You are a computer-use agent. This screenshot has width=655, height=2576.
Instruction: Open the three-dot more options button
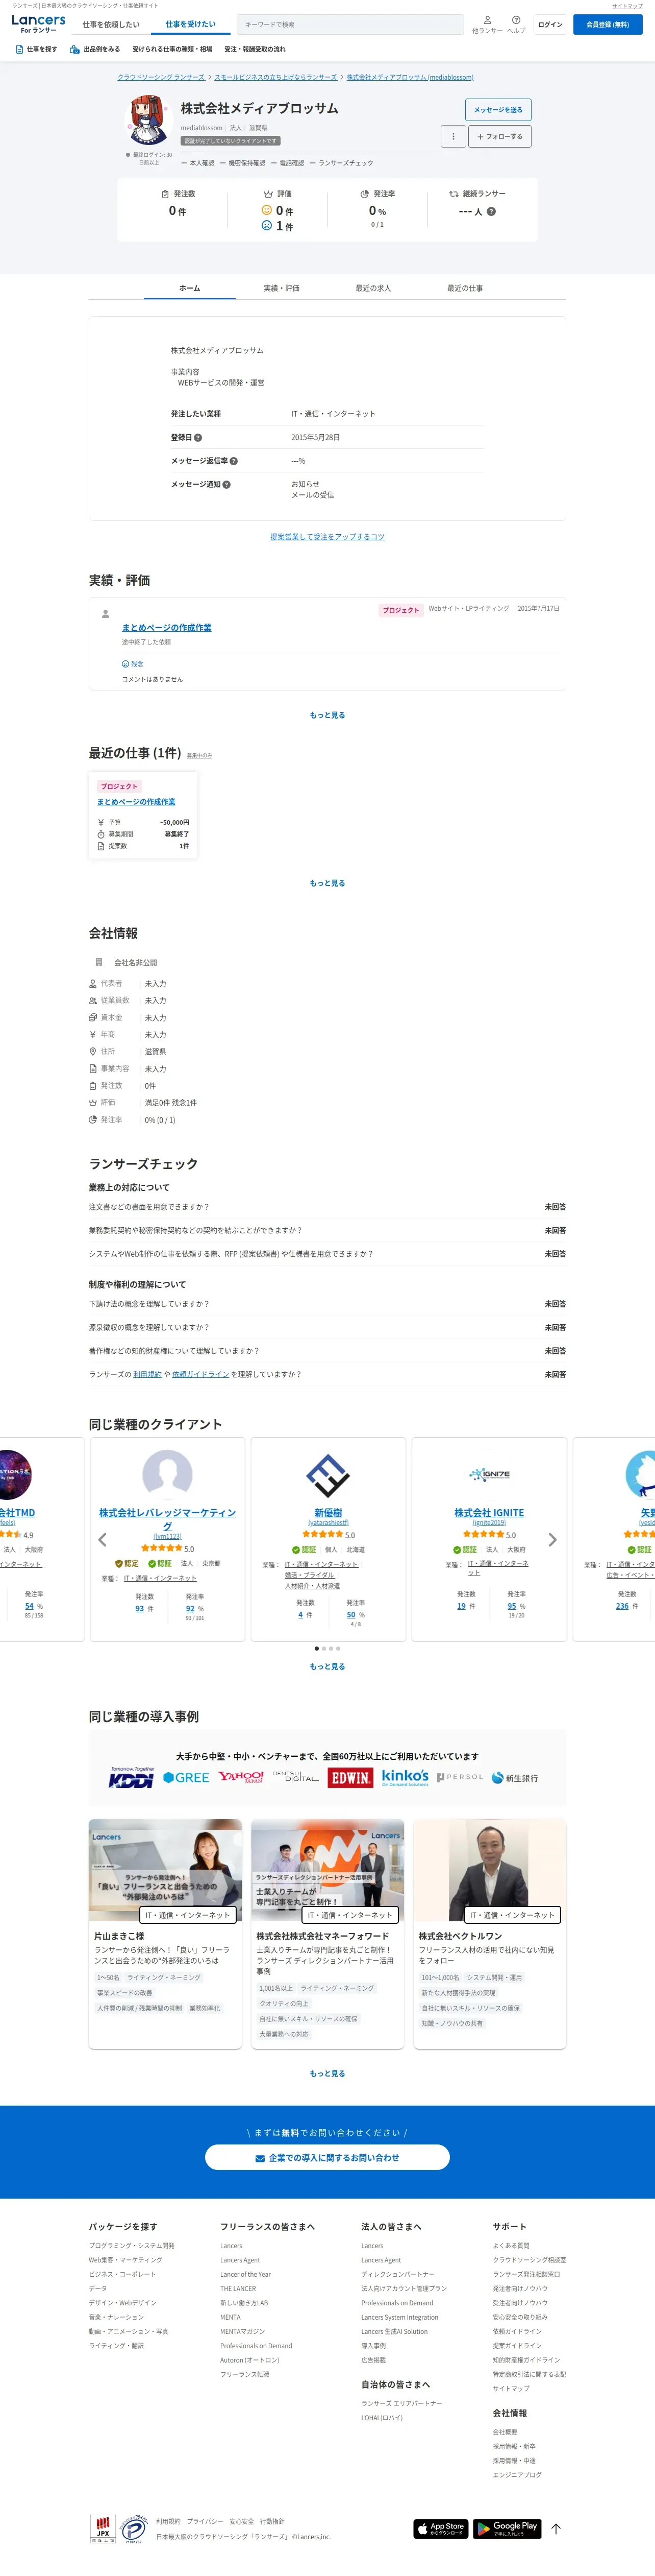pos(454,136)
